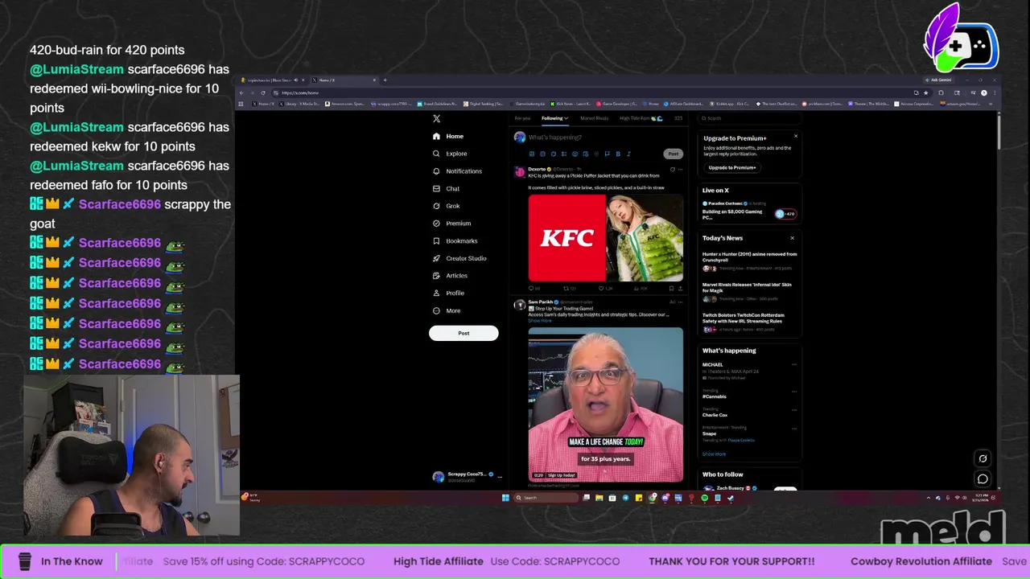Open Home from the X sidebar
Viewport: 1030px width, 579px height.
(447, 136)
